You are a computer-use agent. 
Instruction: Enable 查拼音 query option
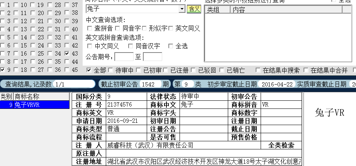pyautogui.click(x=90, y=29)
